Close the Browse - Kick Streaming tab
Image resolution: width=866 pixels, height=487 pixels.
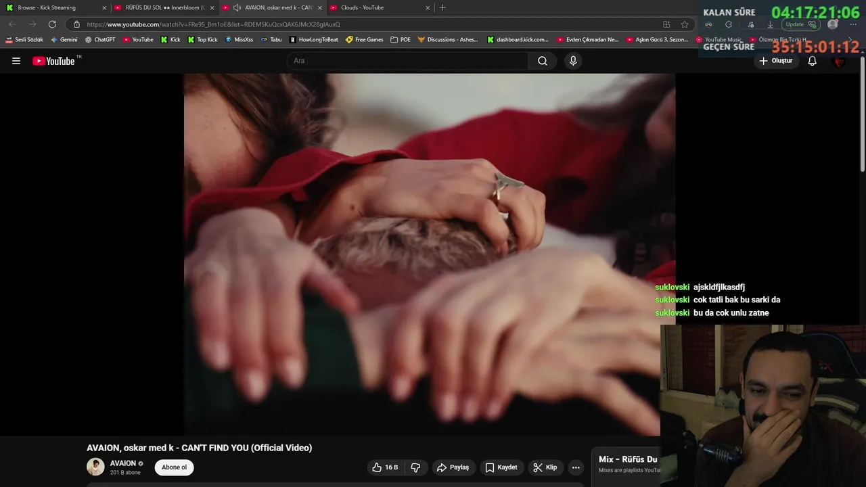[x=104, y=7]
